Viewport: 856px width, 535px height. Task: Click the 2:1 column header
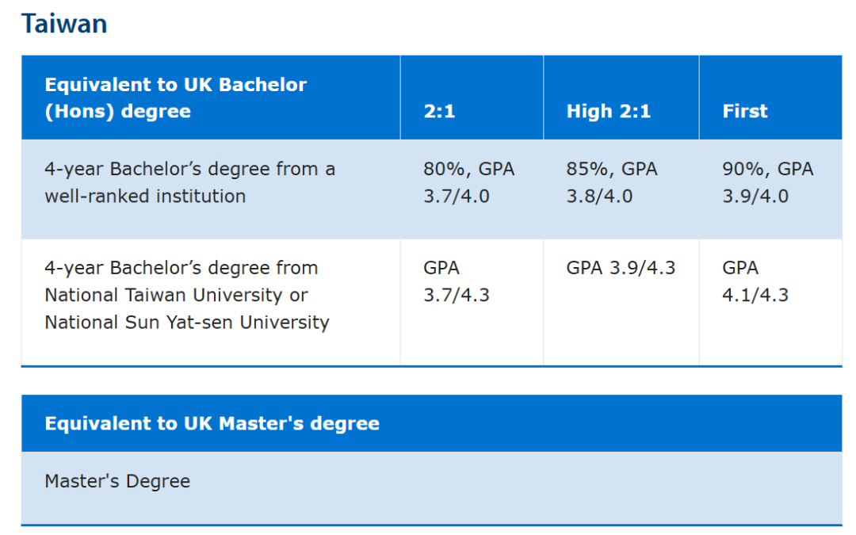coord(472,97)
